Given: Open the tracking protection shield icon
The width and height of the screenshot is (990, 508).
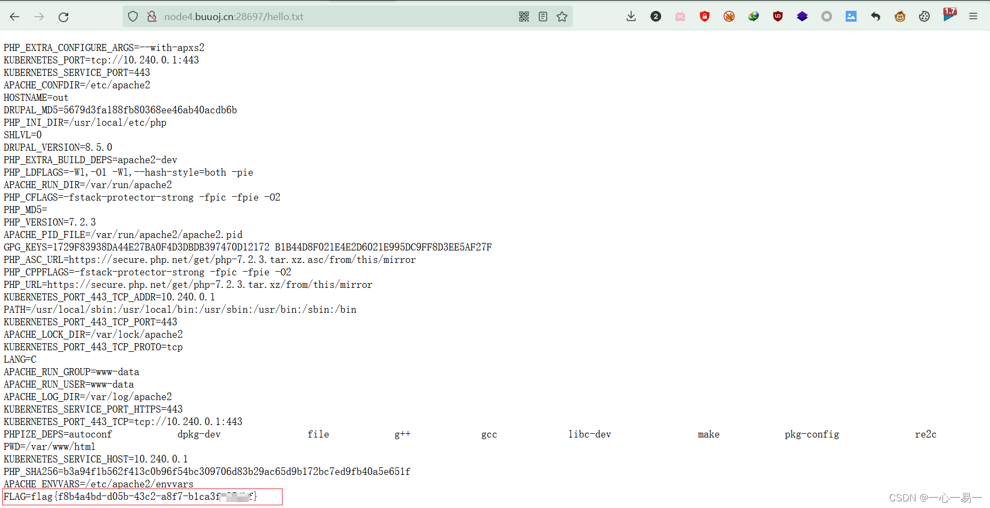Looking at the screenshot, I should pyautogui.click(x=133, y=17).
